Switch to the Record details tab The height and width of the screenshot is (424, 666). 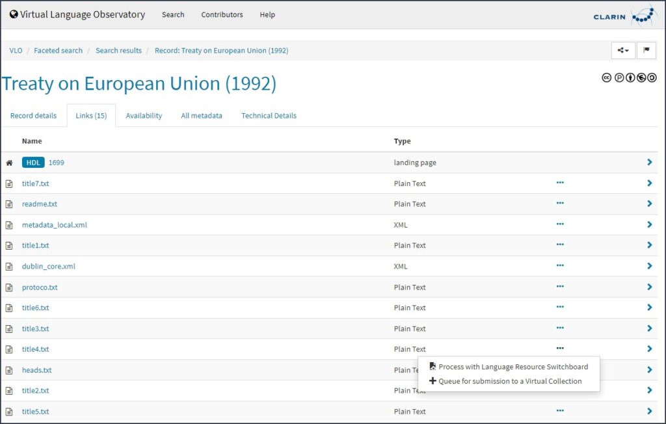tap(33, 116)
